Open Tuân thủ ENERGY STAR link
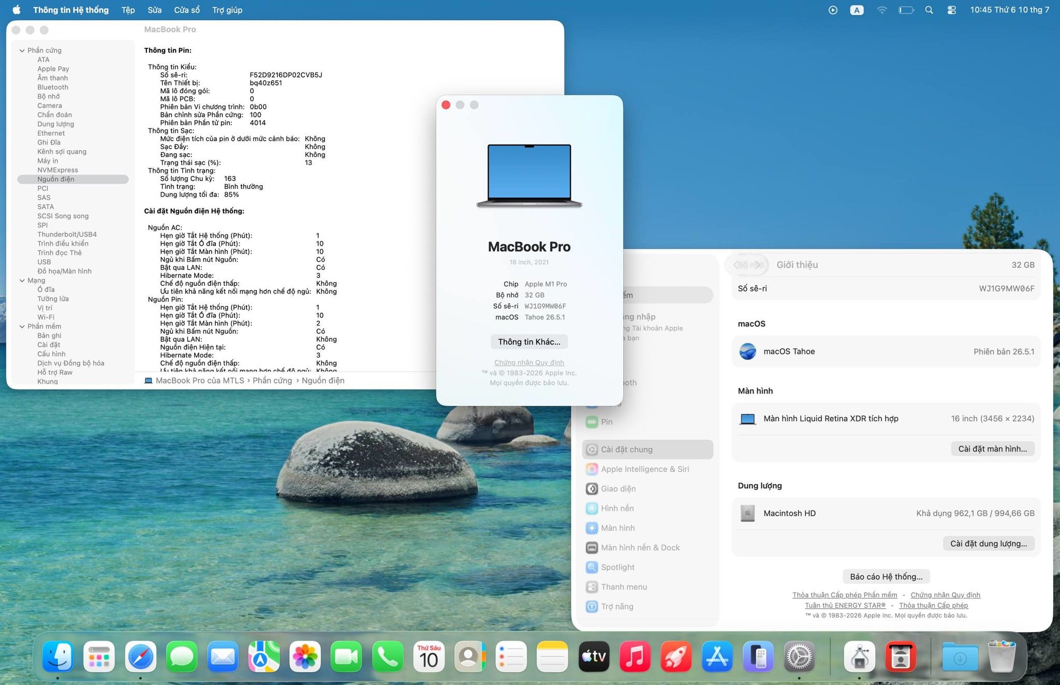 point(845,605)
